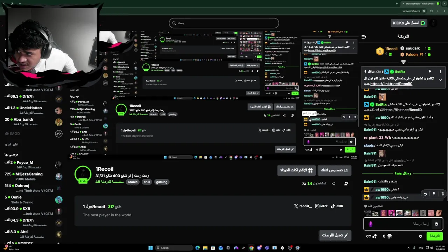Open M3jezaGaming's channel in the sidebar
Image resolution: width=448 pixels, height=252 pixels.
[33, 176]
